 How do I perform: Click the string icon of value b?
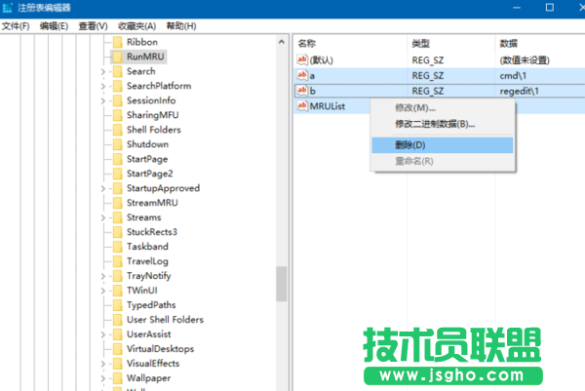302,91
